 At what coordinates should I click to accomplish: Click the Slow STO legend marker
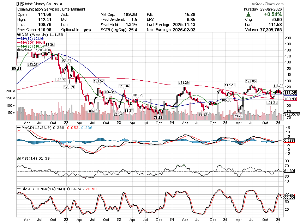click(x=18, y=189)
